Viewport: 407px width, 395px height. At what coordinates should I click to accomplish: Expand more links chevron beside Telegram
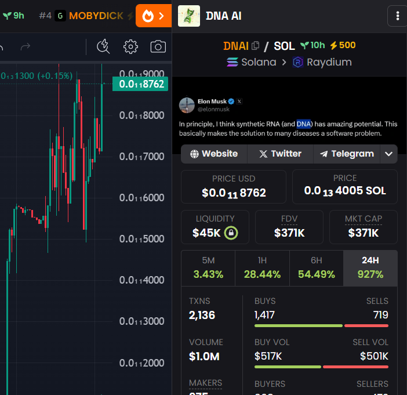pos(388,154)
